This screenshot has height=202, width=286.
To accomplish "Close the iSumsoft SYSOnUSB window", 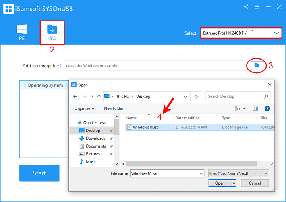I will pyautogui.click(x=279, y=7).
